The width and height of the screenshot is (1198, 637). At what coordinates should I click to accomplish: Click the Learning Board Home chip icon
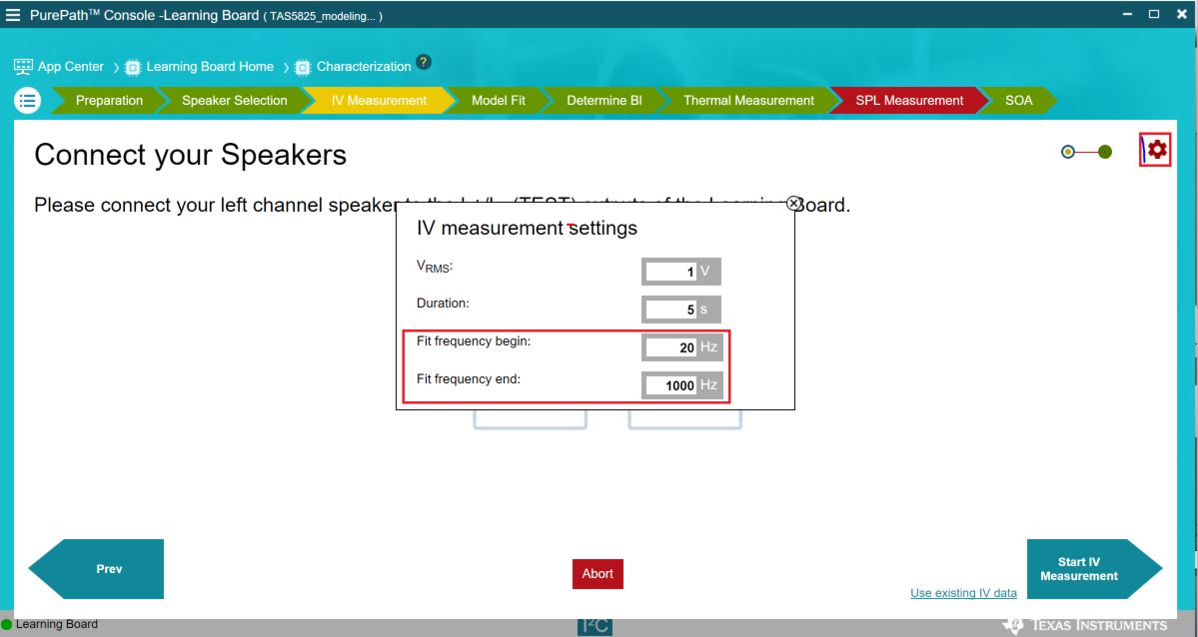click(133, 67)
